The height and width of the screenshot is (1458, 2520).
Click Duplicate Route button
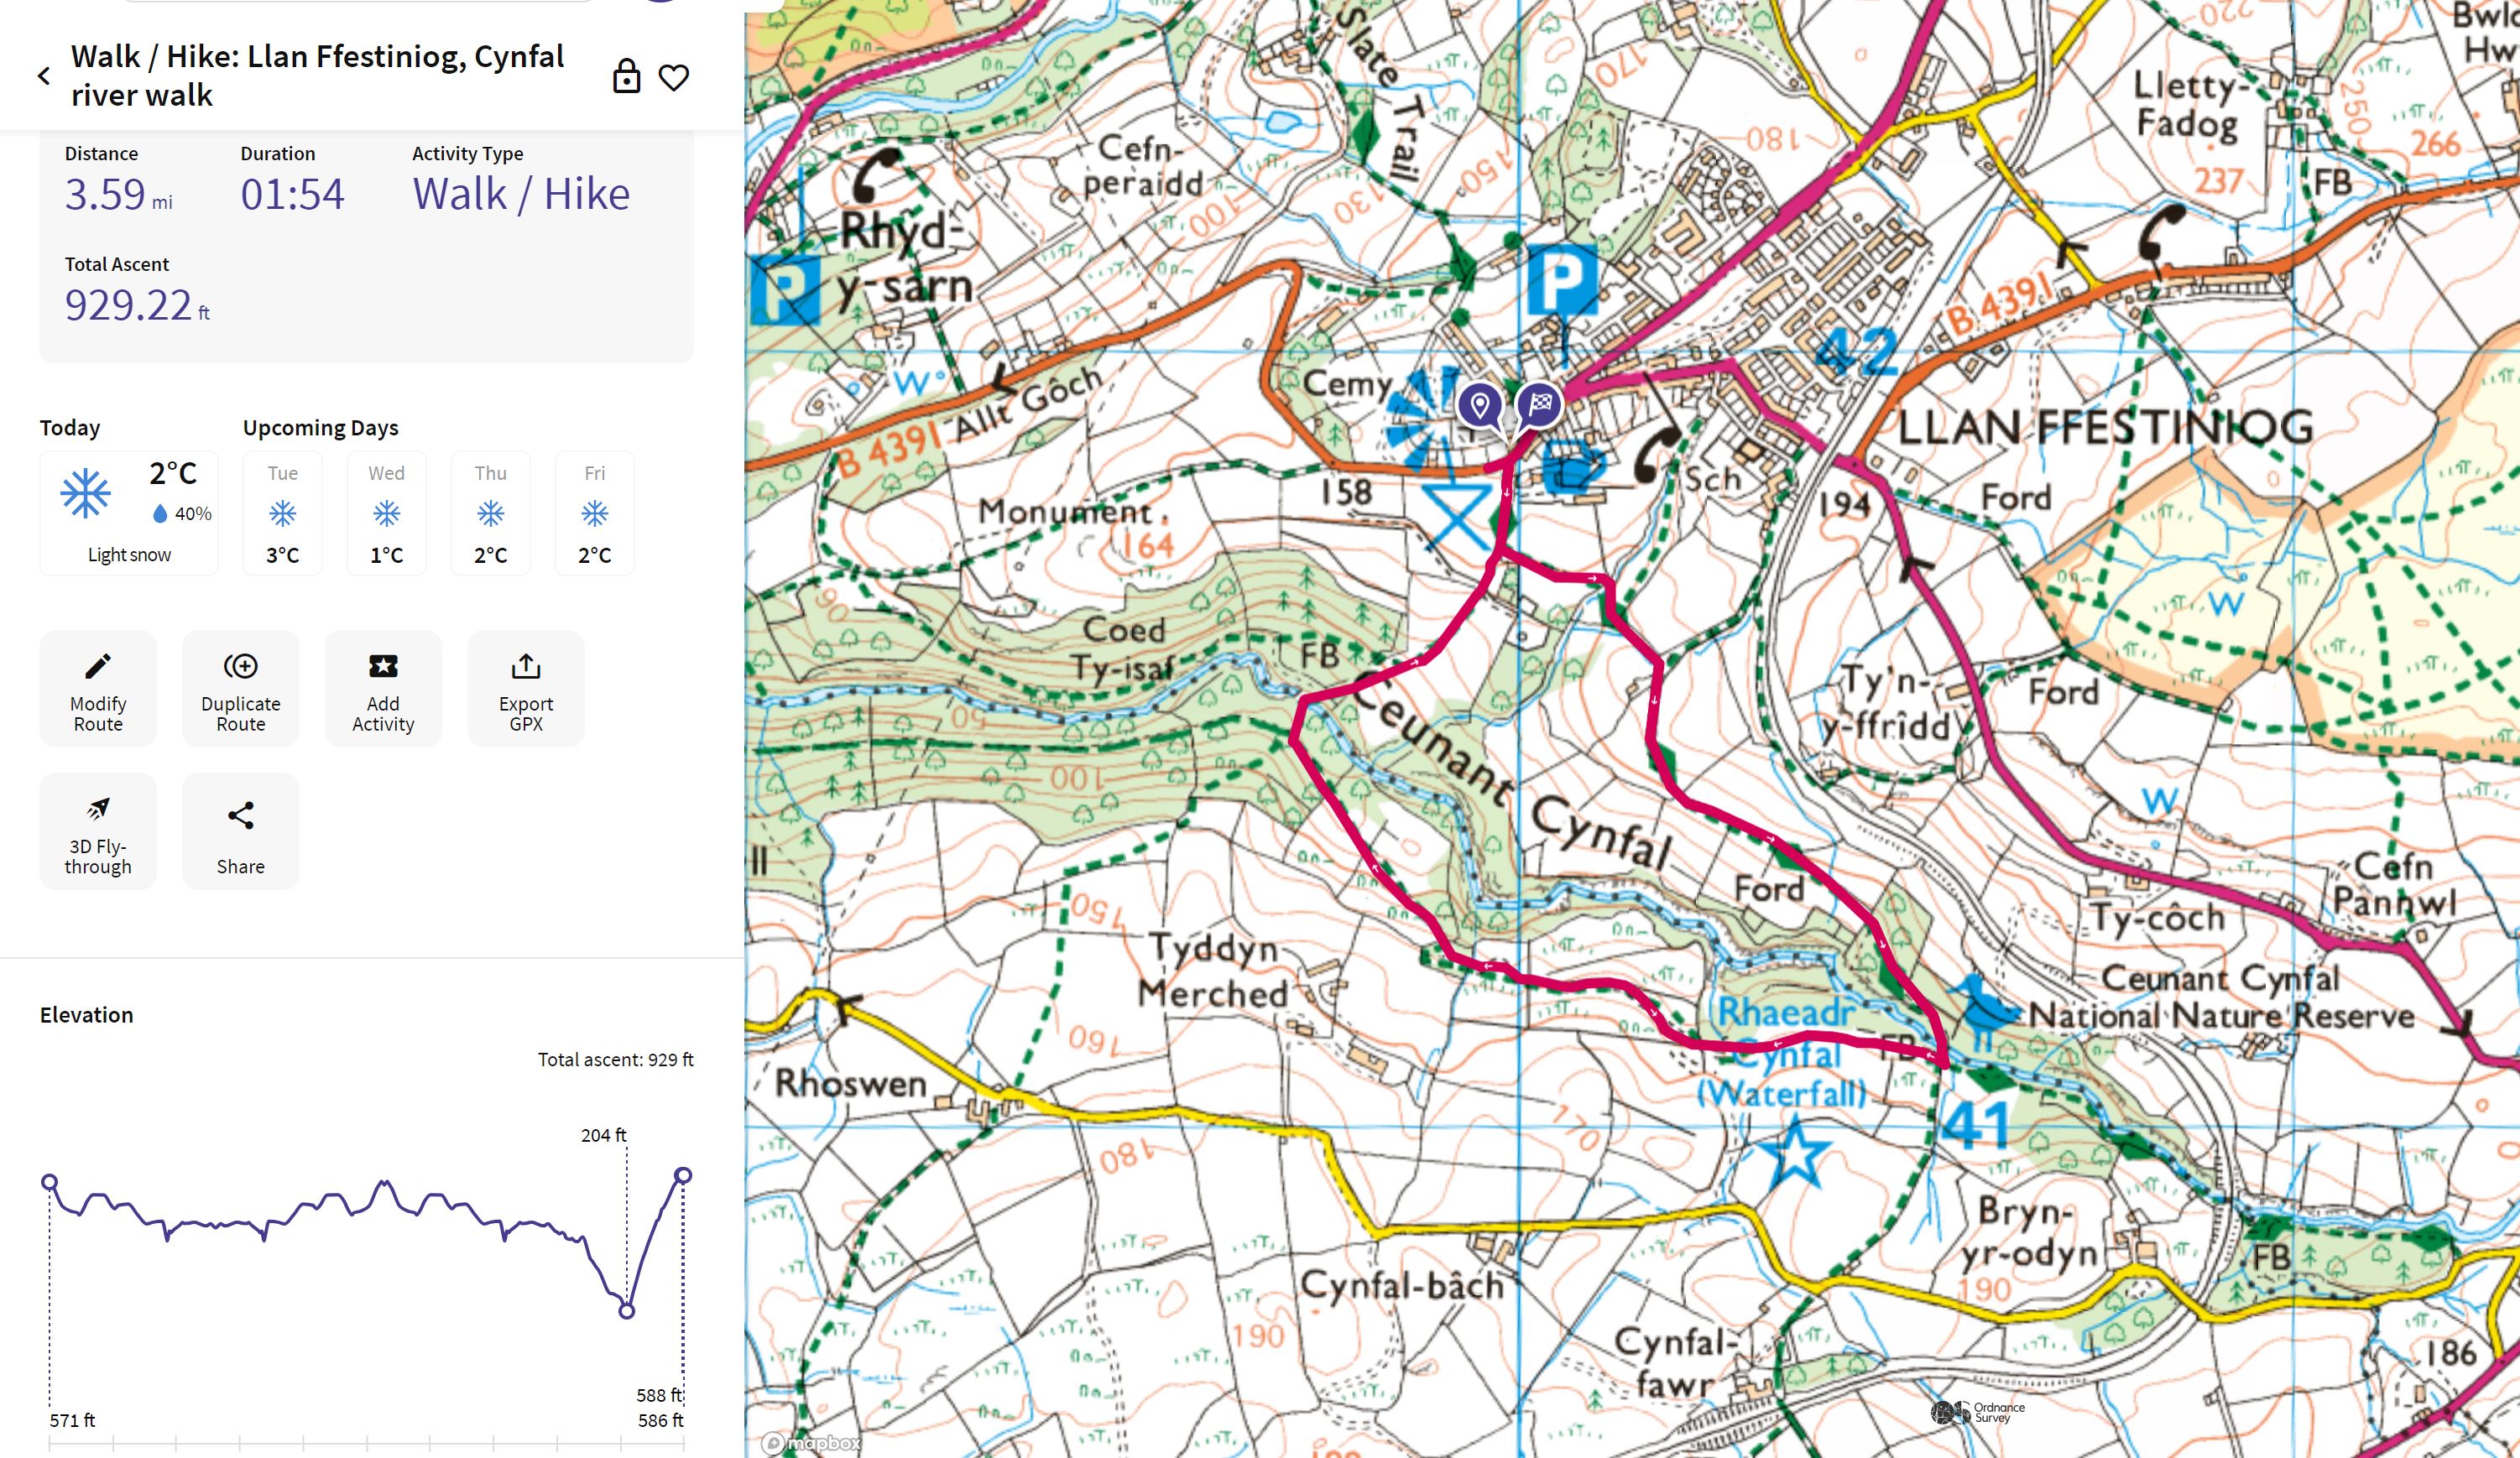pos(240,688)
